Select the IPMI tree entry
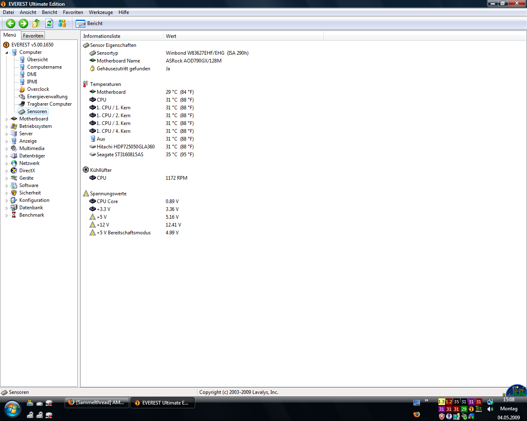Viewport: 527px width, 421px height. coord(32,82)
